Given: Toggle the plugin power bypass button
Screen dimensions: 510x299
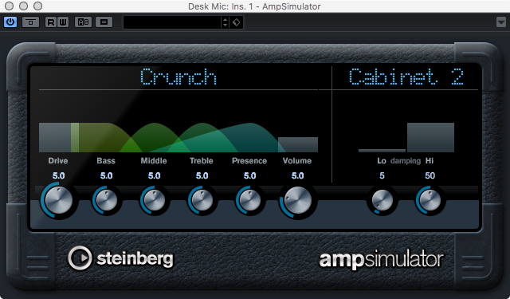Looking at the screenshot, I should [x=10, y=22].
